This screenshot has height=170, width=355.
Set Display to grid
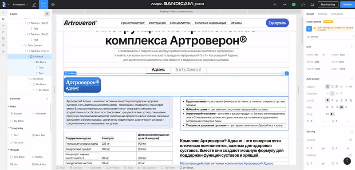[x=337, y=87]
